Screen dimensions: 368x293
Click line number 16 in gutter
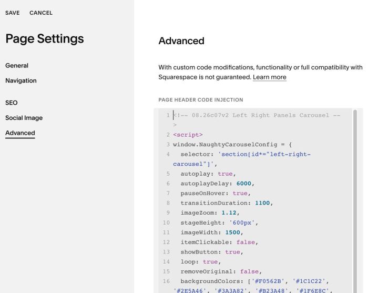[x=166, y=281]
